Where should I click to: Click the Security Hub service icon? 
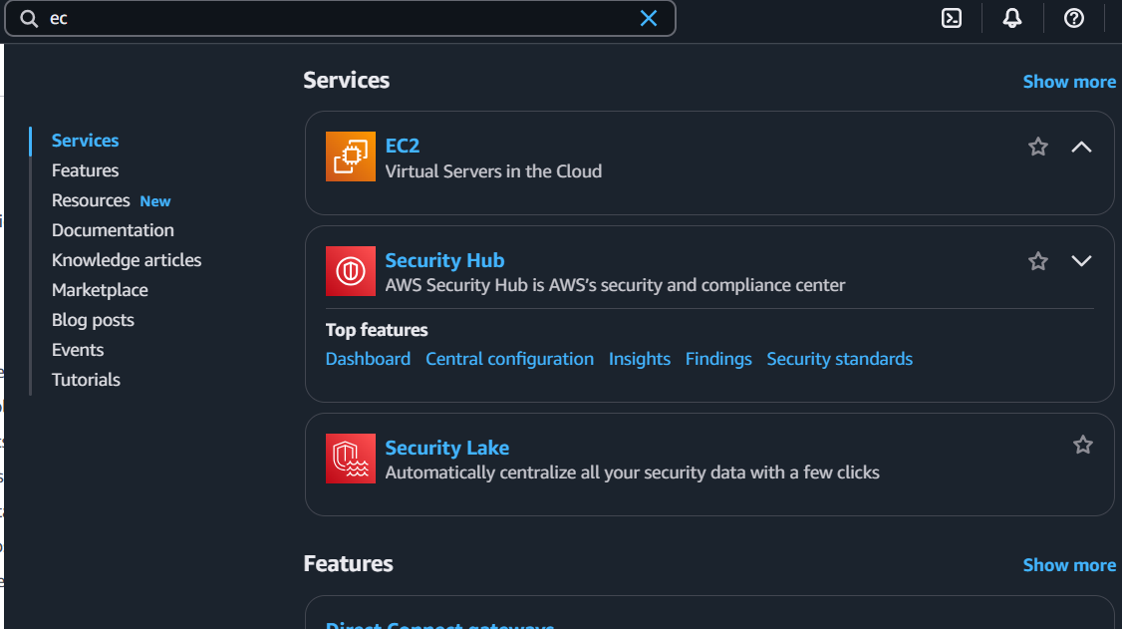click(351, 271)
